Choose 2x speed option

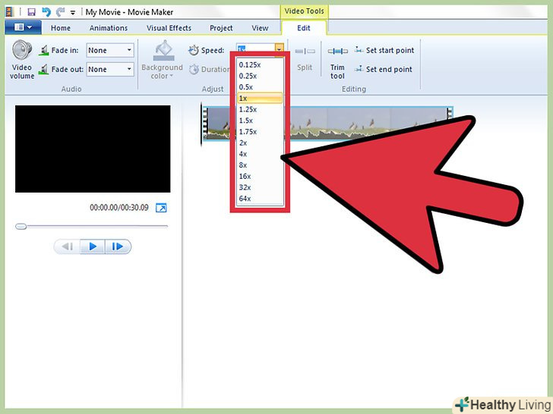coord(260,143)
